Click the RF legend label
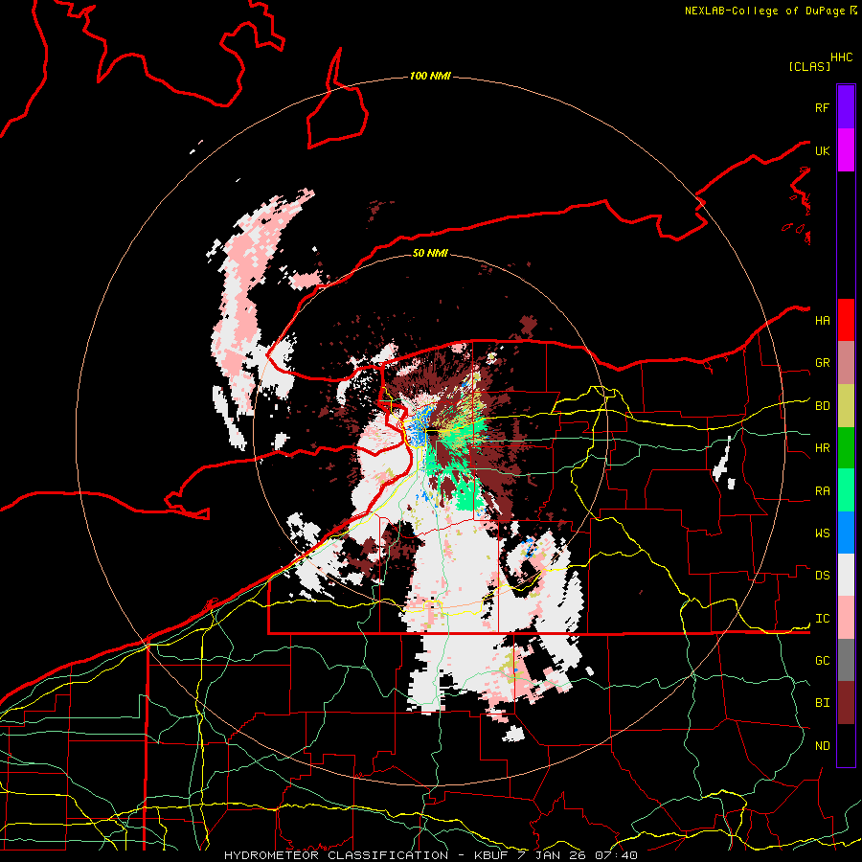The height and width of the screenshot is (862, 862). pyautogui.click(x=822, y=107)
